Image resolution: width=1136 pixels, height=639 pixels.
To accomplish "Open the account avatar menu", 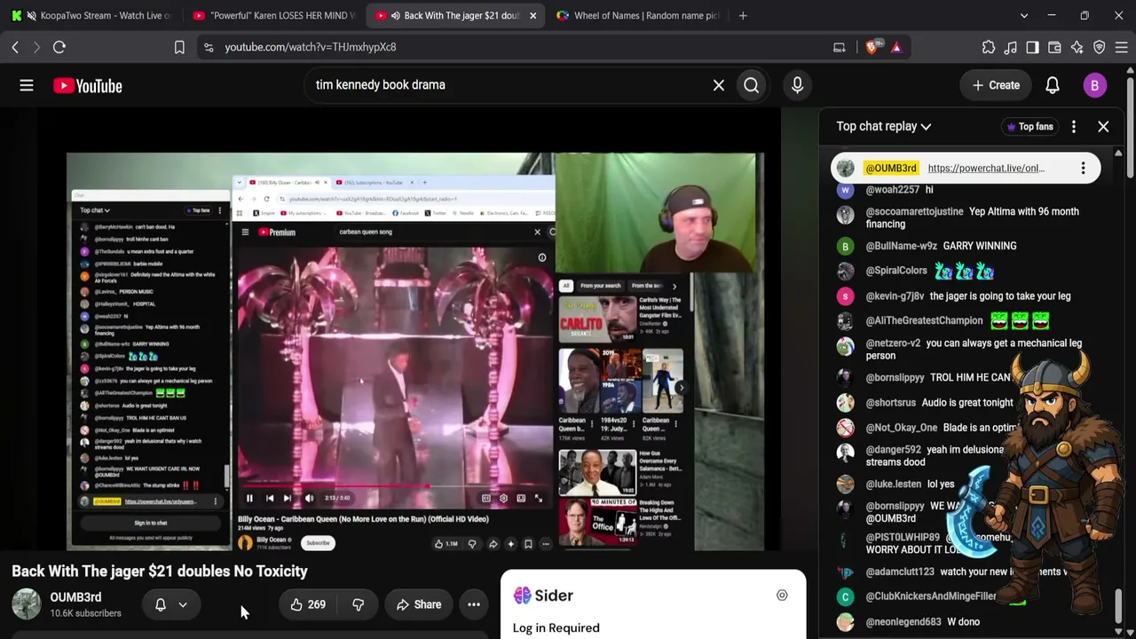I will pyautogui.click(x=1094, y=85).
